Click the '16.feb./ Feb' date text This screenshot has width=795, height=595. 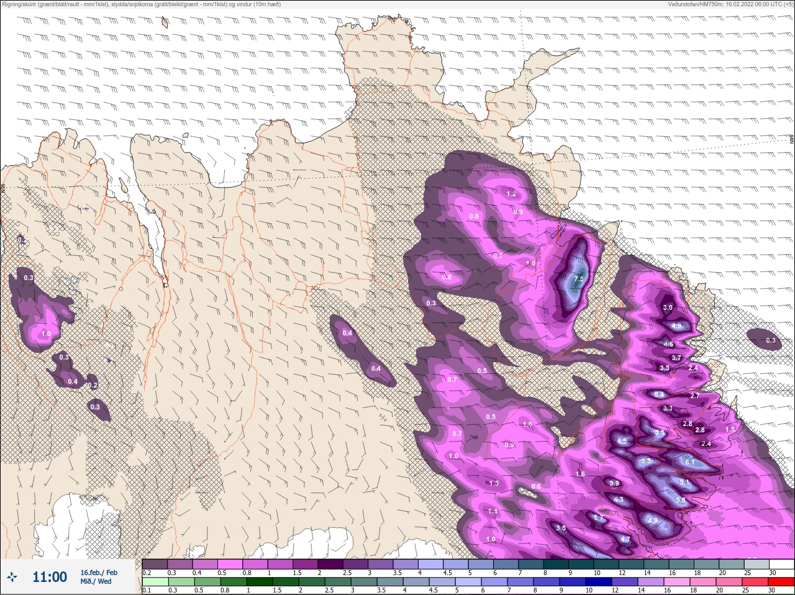99,573
